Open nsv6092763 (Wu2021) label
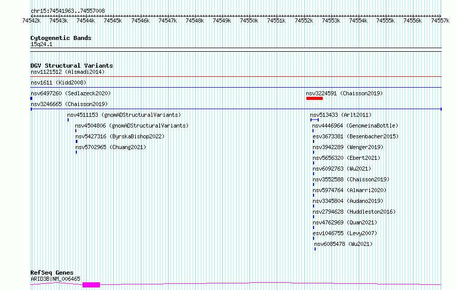The image size is (456, 290). click(342, 169)
